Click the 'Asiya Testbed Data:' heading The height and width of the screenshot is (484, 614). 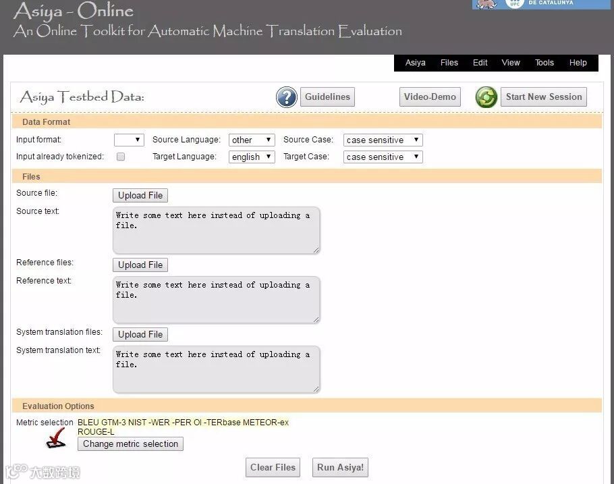click(x=82, y=97)
